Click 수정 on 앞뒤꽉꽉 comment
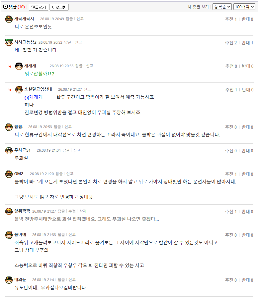The height and width of the screenshot is (298, 259). [72, 211]
